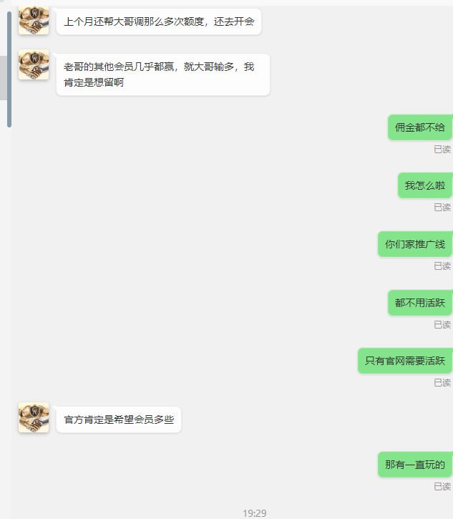Click sender avatar beside 上个月还帮大哥调那么多次额度 message
This screenshot has height=519, width=453.
34,20
